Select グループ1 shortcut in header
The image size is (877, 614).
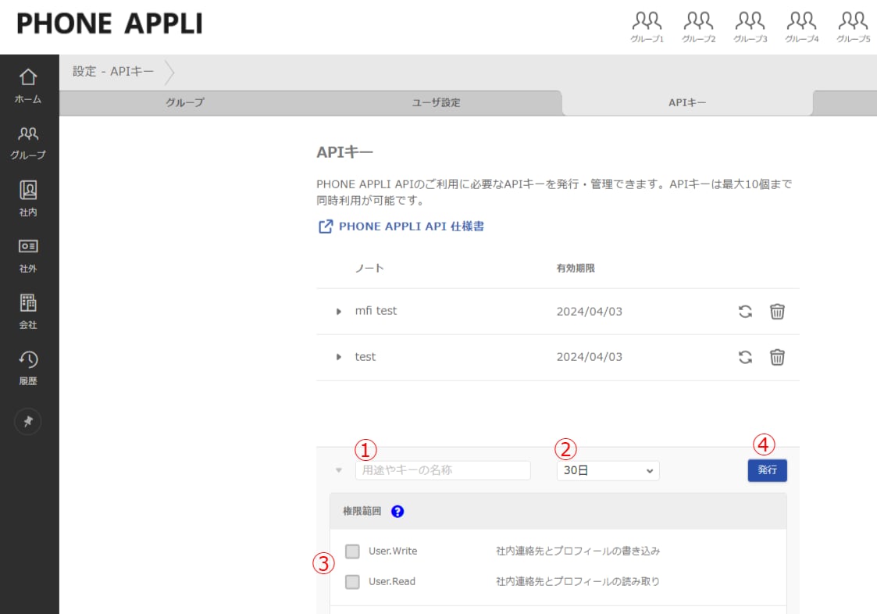point(647,27)
